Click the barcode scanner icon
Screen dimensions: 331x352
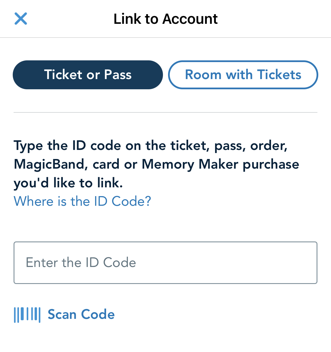pyautogui.click(x=27, y=315)
